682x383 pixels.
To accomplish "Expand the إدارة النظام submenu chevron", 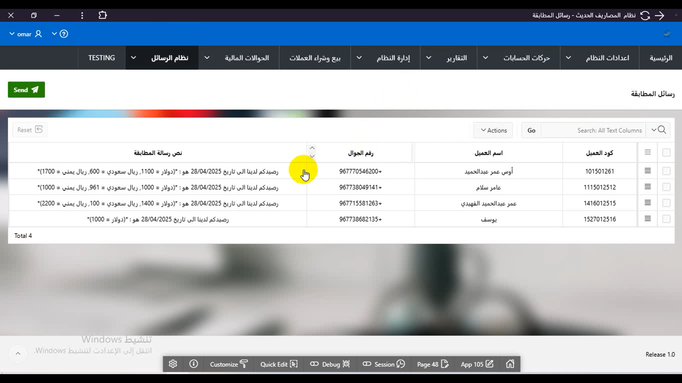I will pyautogui.click(x=359, y=58).
